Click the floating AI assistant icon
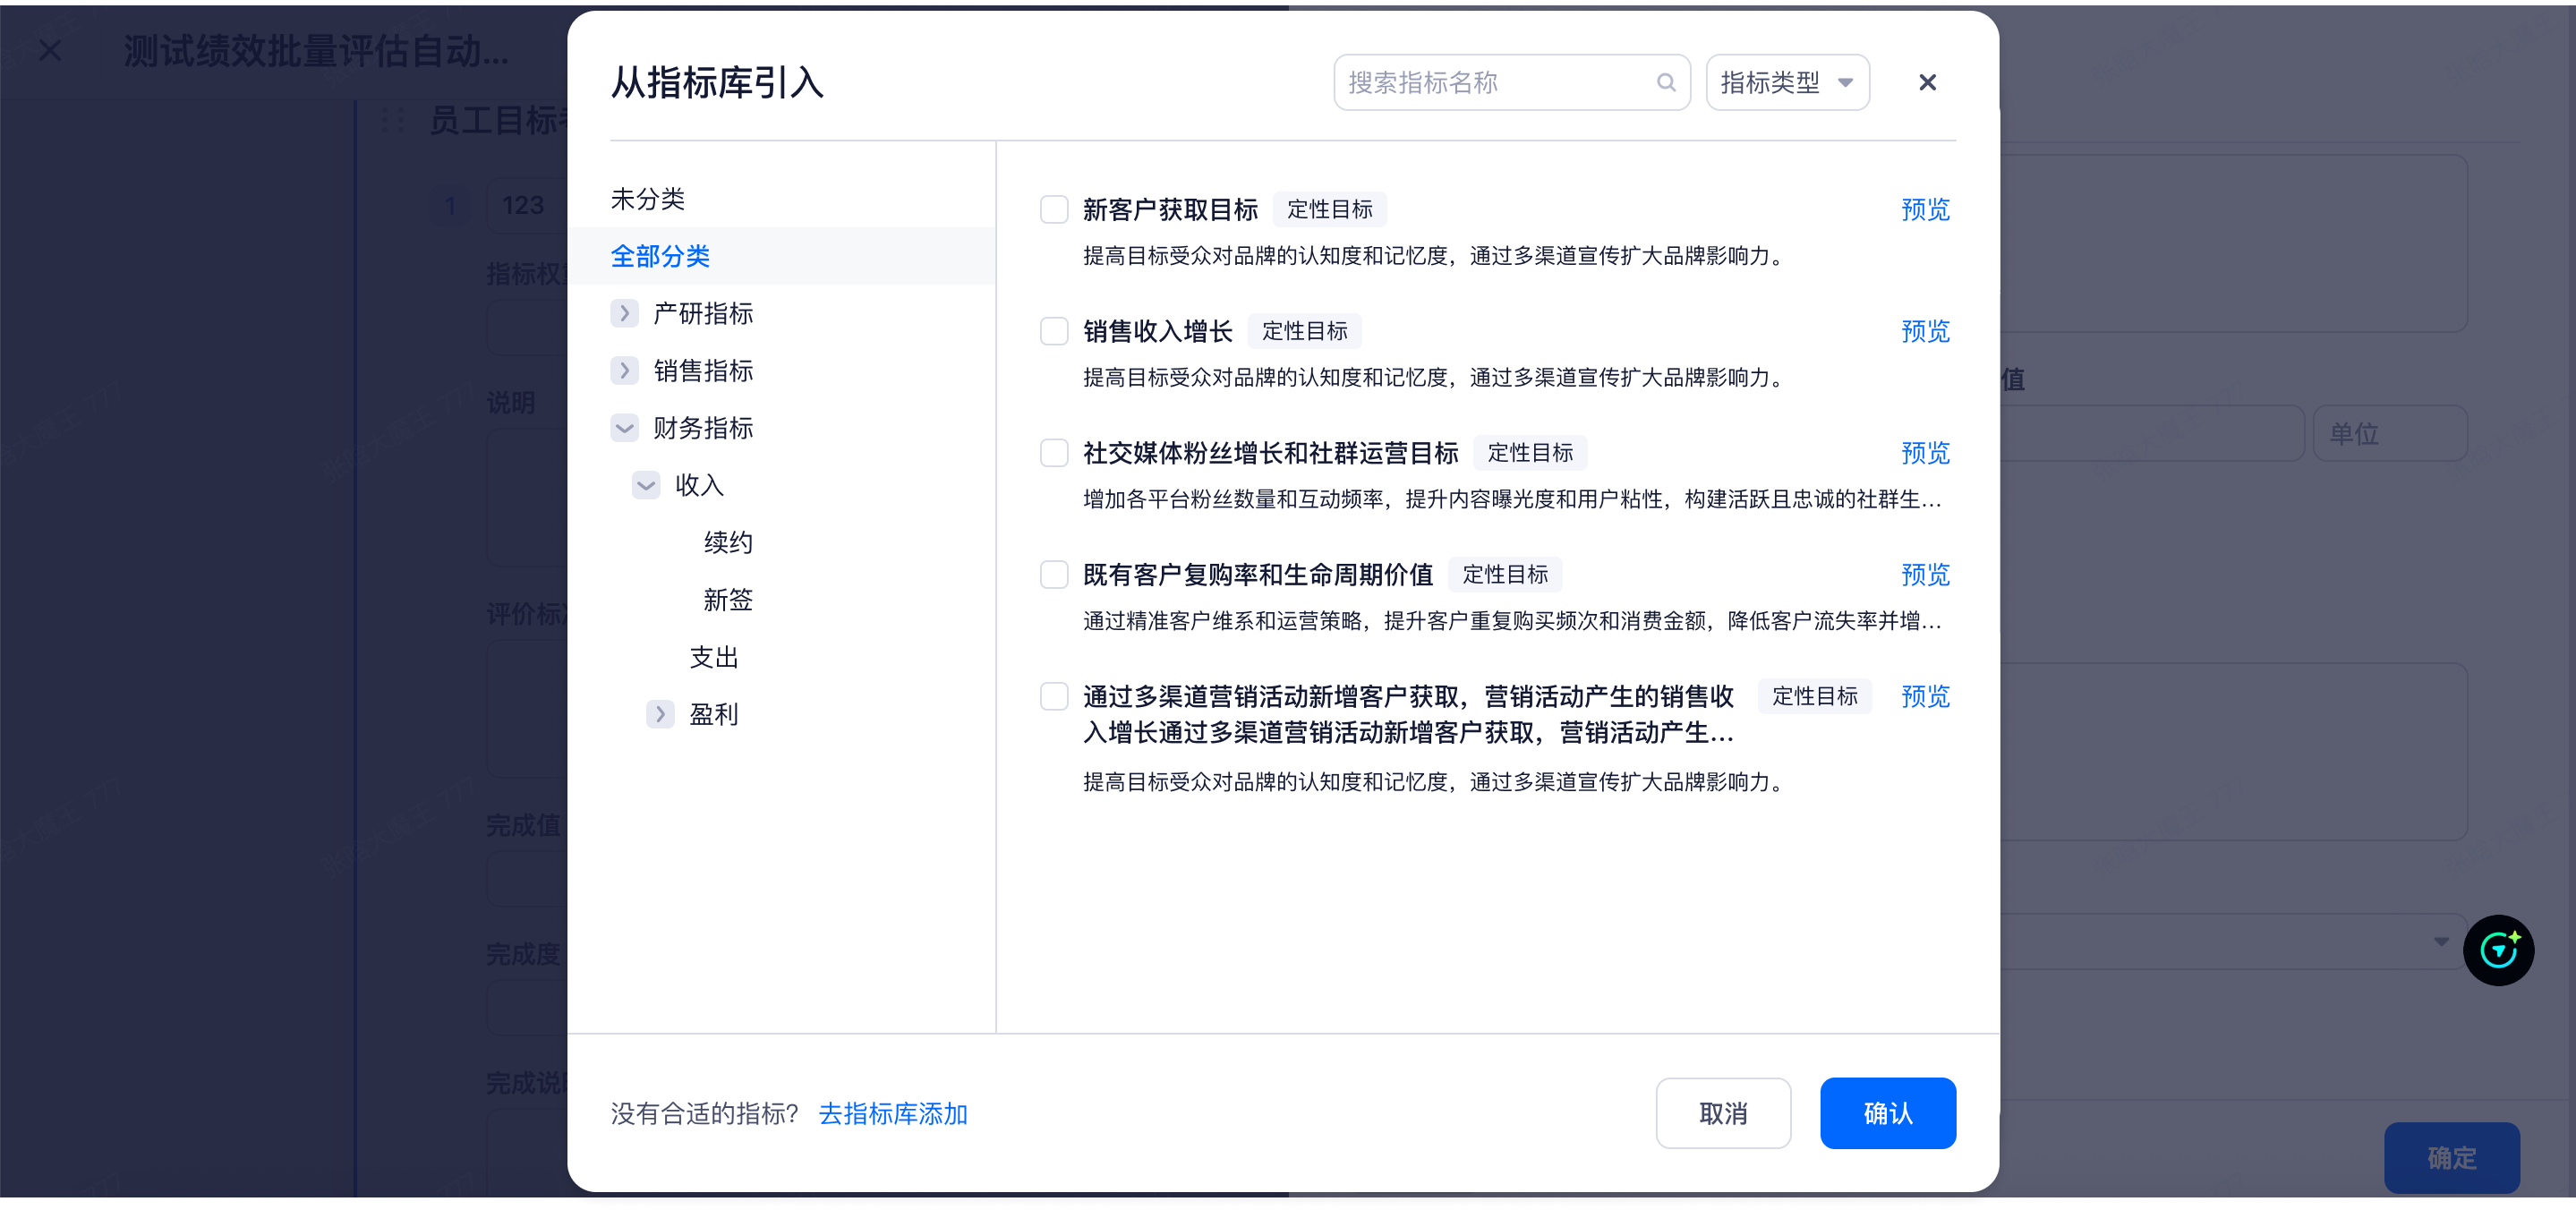This screenshot has height=1210, width=2576. point(2497,950)
